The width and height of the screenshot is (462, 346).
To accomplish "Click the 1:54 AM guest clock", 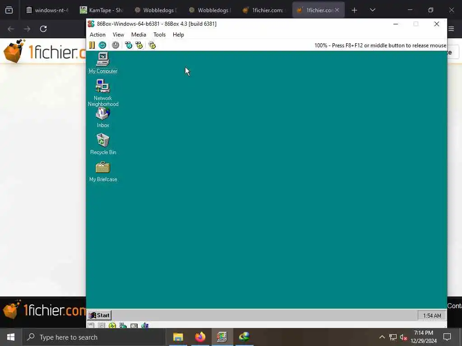I will (432, 315).
